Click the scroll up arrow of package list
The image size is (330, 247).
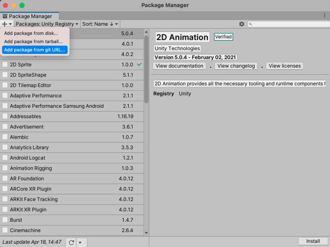[146, 32]
